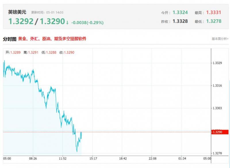
Task: Click the -0.0038(-0.29%) change value
Action: 87,22
